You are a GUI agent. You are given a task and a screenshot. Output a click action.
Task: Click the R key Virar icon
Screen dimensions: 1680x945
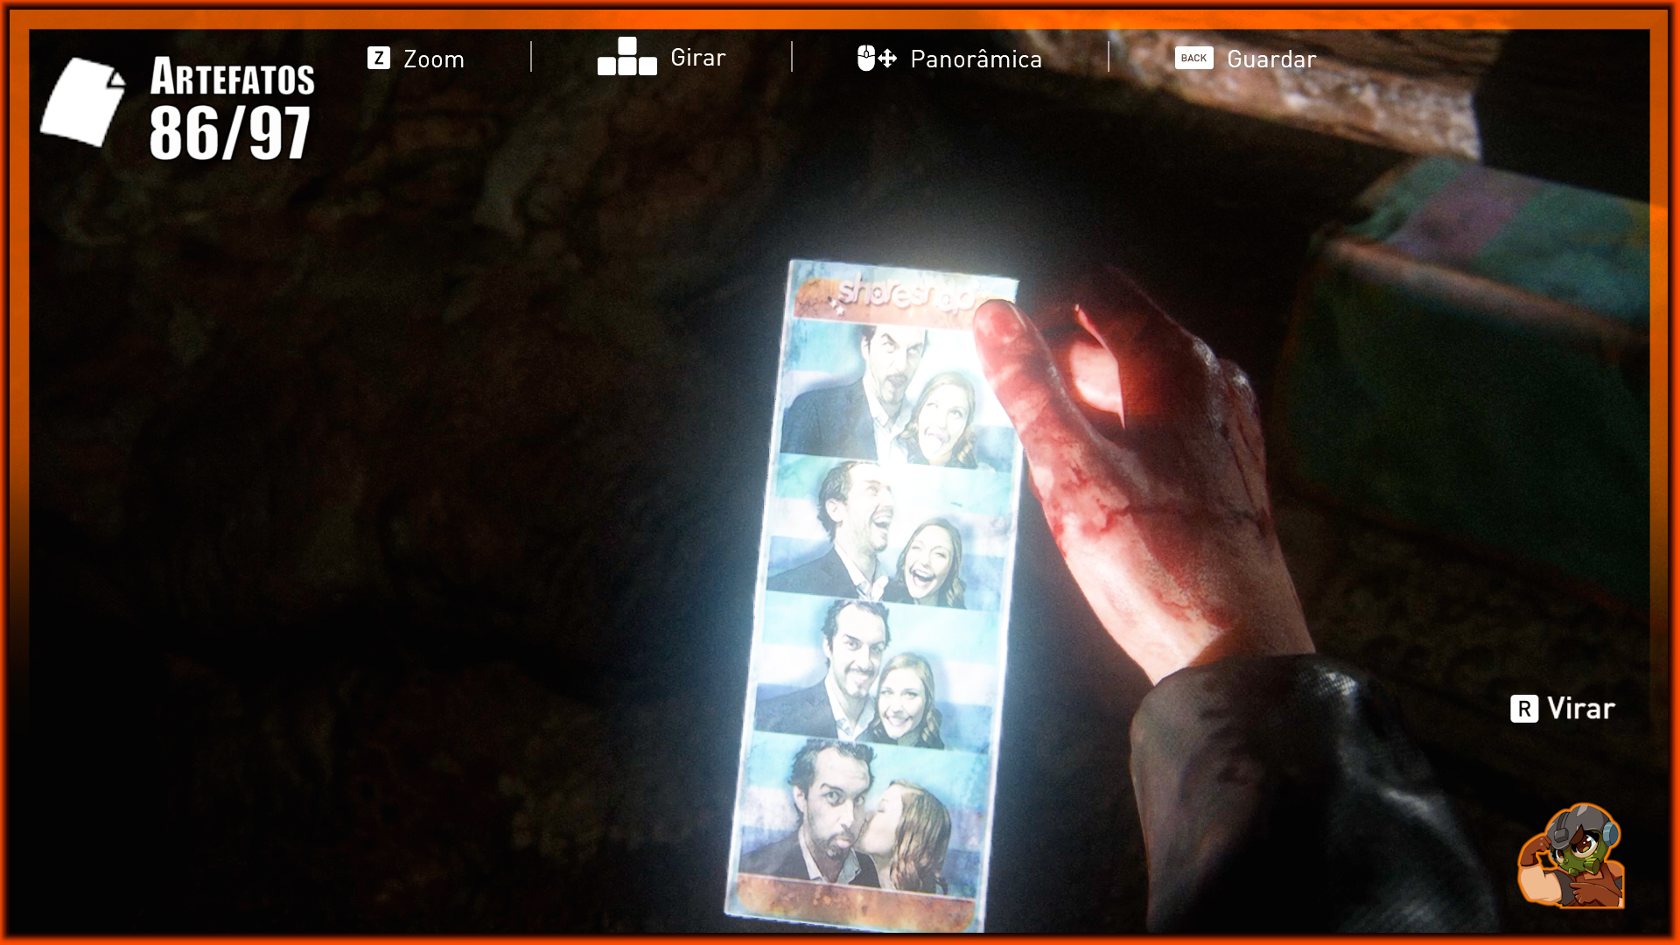point(1523,709)
